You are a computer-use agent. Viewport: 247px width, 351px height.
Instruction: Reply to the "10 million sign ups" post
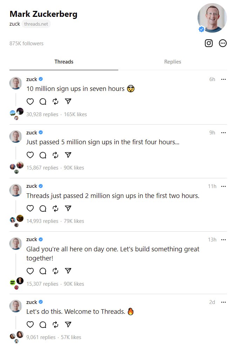[43, 101]
